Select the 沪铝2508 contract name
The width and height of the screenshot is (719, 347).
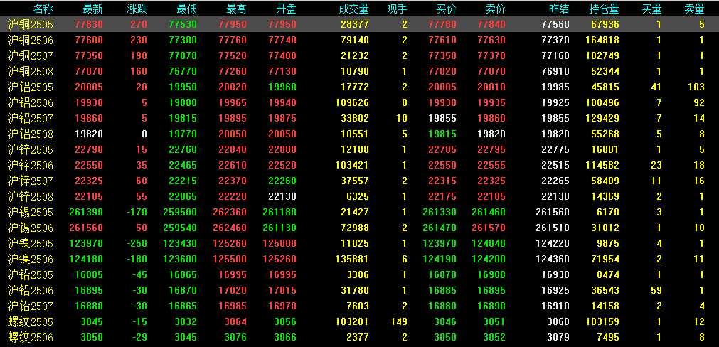coord(31,134)
